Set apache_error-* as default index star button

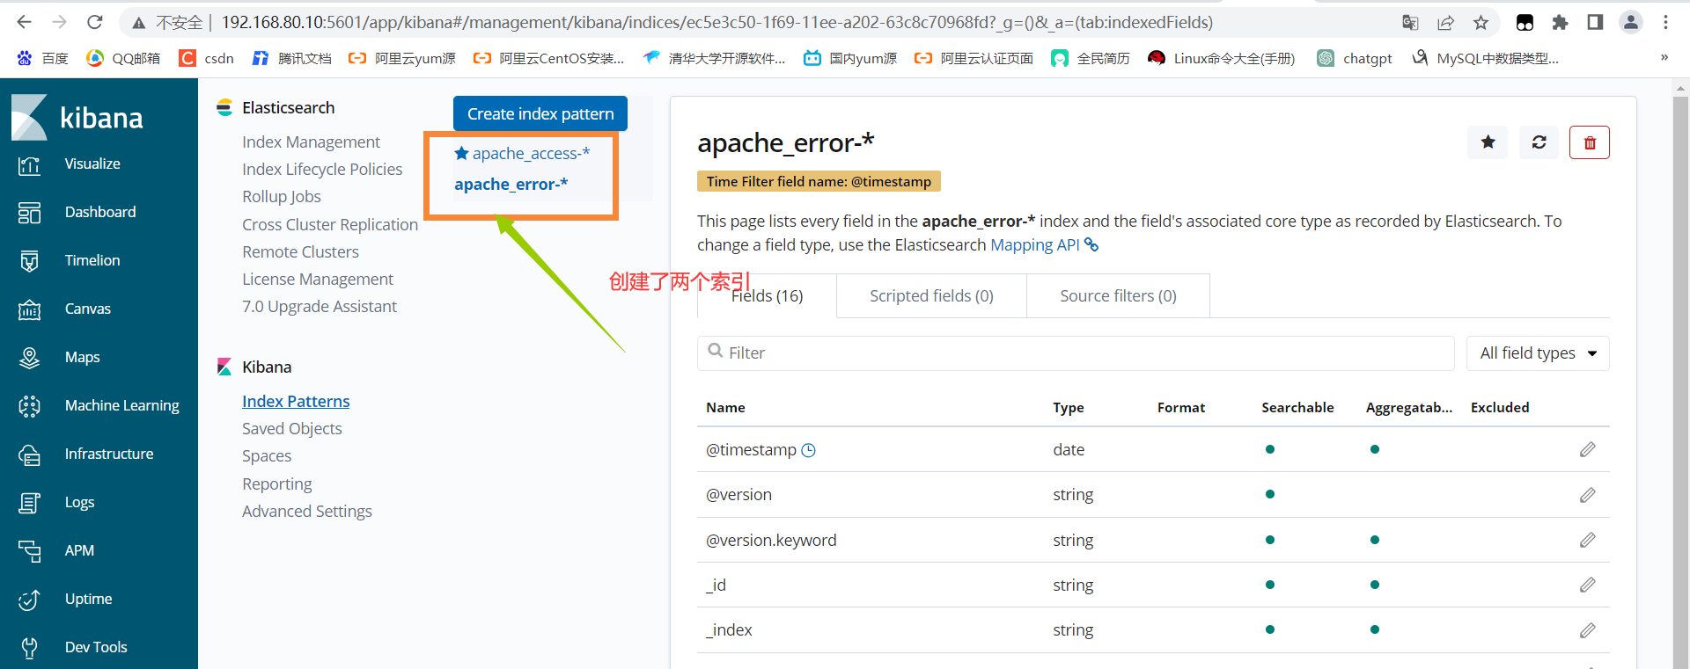(1488, 142)
